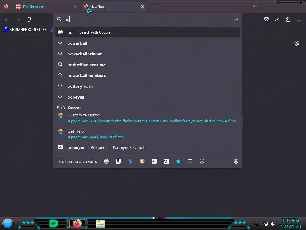Click the go arrow in address bar
The height and width of the screenshot is (230, 306).
click(x=236, y=19)
